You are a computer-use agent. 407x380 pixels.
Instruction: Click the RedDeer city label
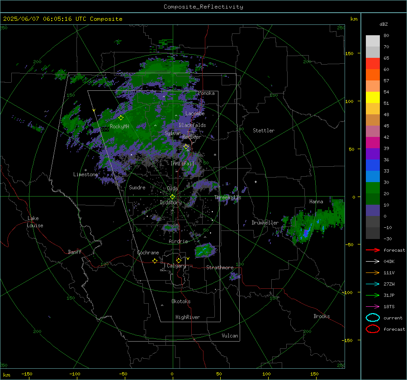point(192,137)
